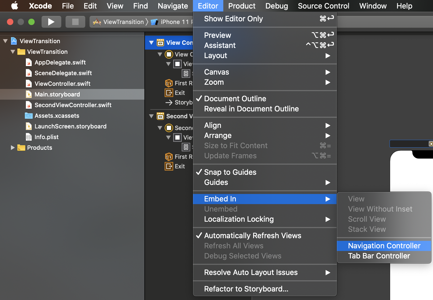Collapse the ViewTransition group folder
The width and height of the screenshot is (433, 300).
(x=13, y=52)
